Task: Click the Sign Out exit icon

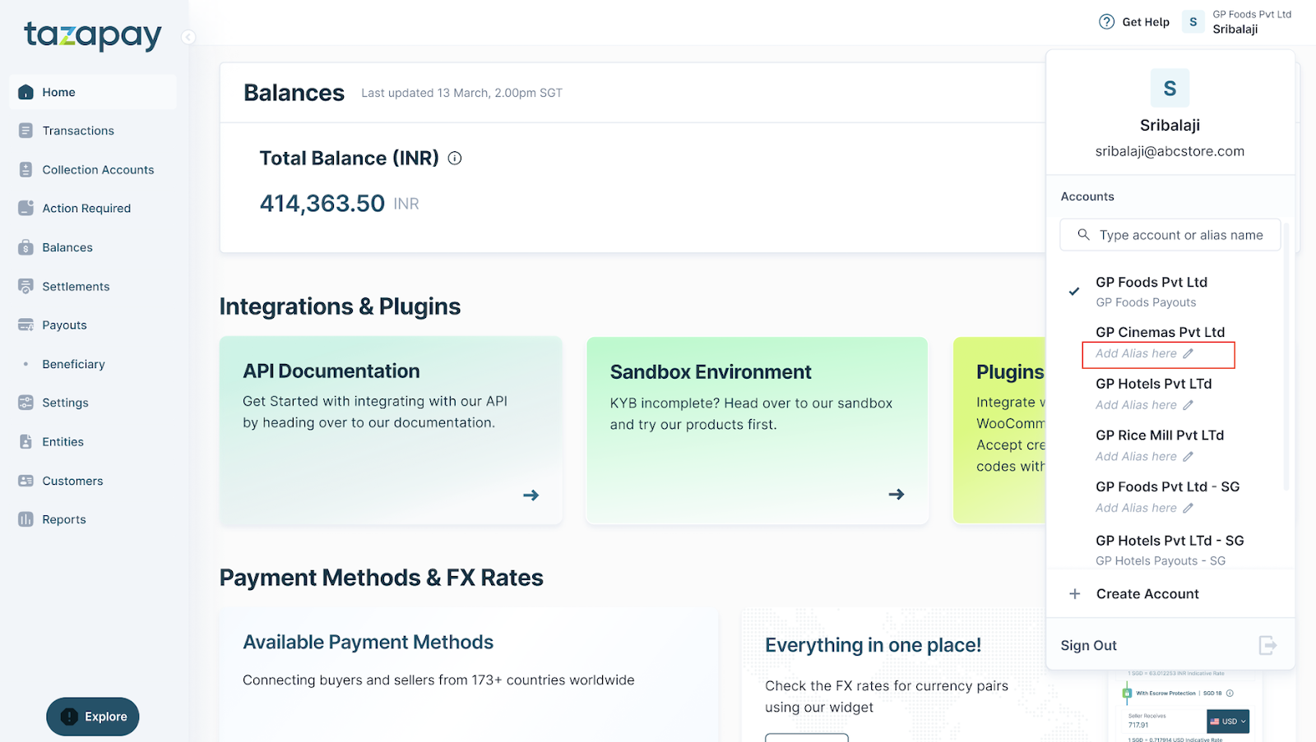Action: click(1267, 645)
